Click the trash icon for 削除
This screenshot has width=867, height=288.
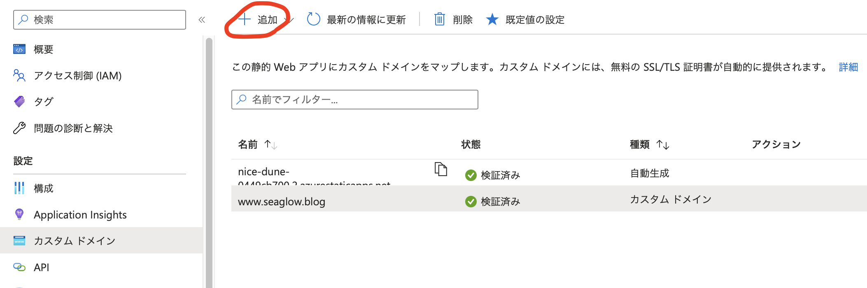(x=440, y=19)
